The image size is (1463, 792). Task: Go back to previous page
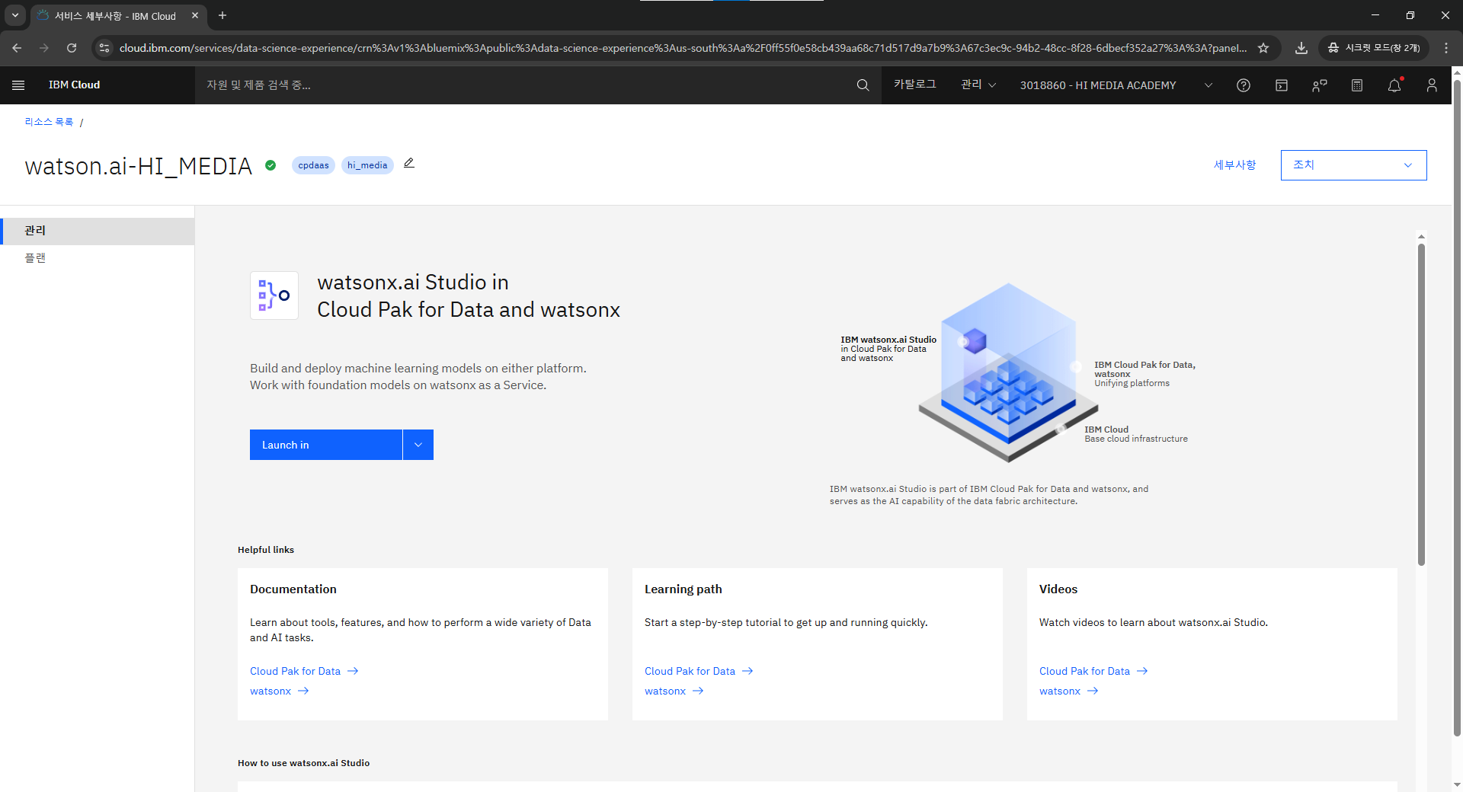click(x=17, y=48)
